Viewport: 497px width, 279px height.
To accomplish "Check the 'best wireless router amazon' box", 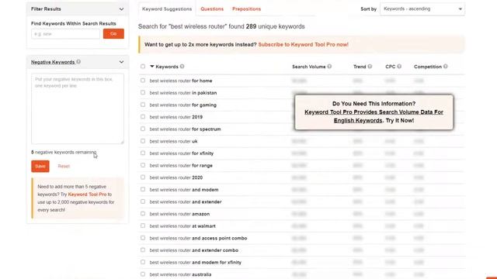I will (143, 214).
